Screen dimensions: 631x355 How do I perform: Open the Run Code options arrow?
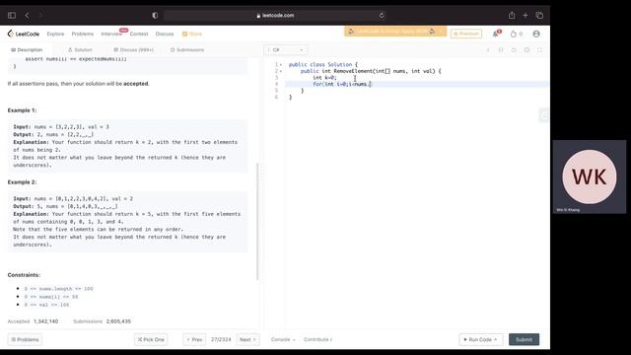click(x=495, y=339)
